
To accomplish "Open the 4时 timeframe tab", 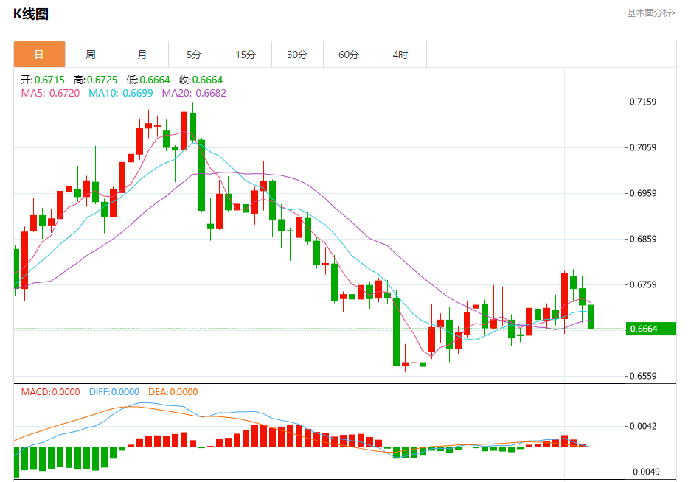I will [x=400, y=55].
